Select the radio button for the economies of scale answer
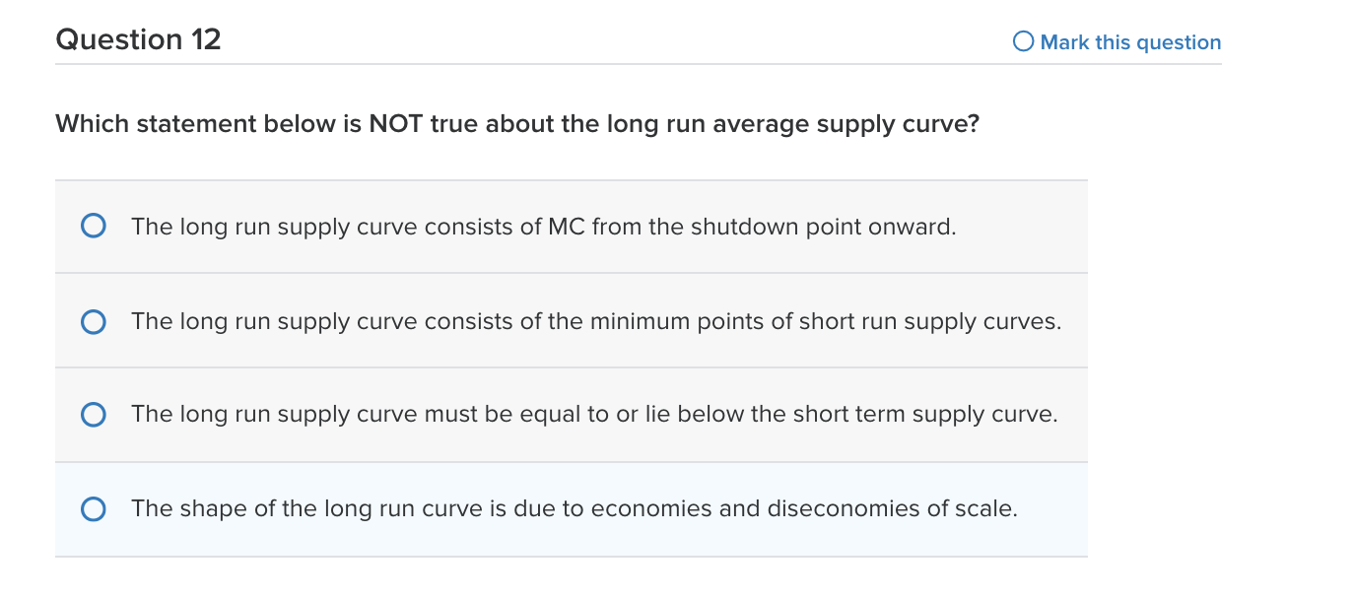The width and height of the screenshot is (1354, 599). coord(93,508)
